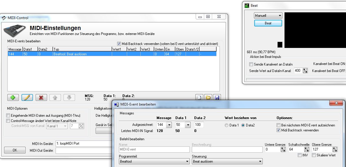Open file with the folder icon
Image resolution: width=346 pixels, height=167 pixels.
tap(208, 98)
